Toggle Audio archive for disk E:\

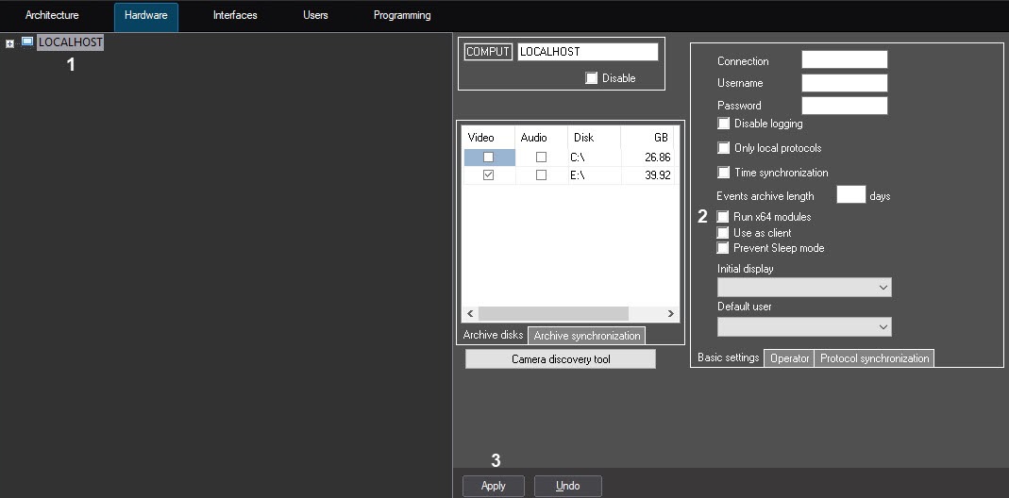[x=541, y=175]
